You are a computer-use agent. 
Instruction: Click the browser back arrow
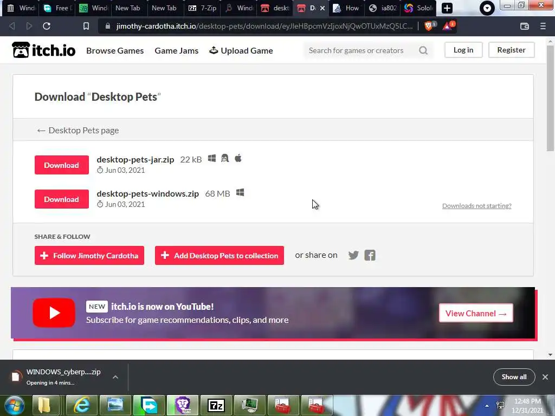12,26
